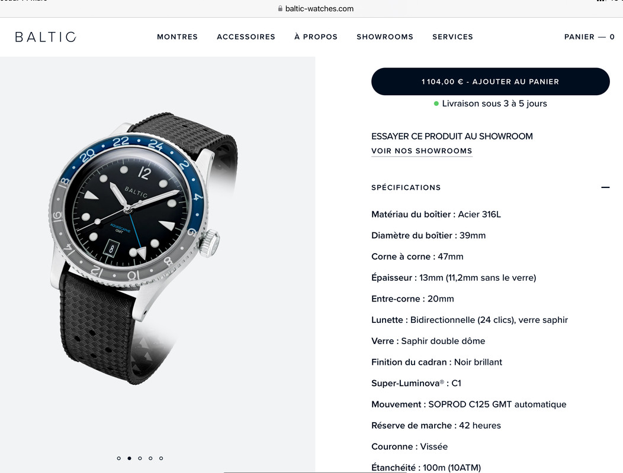Click the BALTIC logo

click(x=46, y=37)
